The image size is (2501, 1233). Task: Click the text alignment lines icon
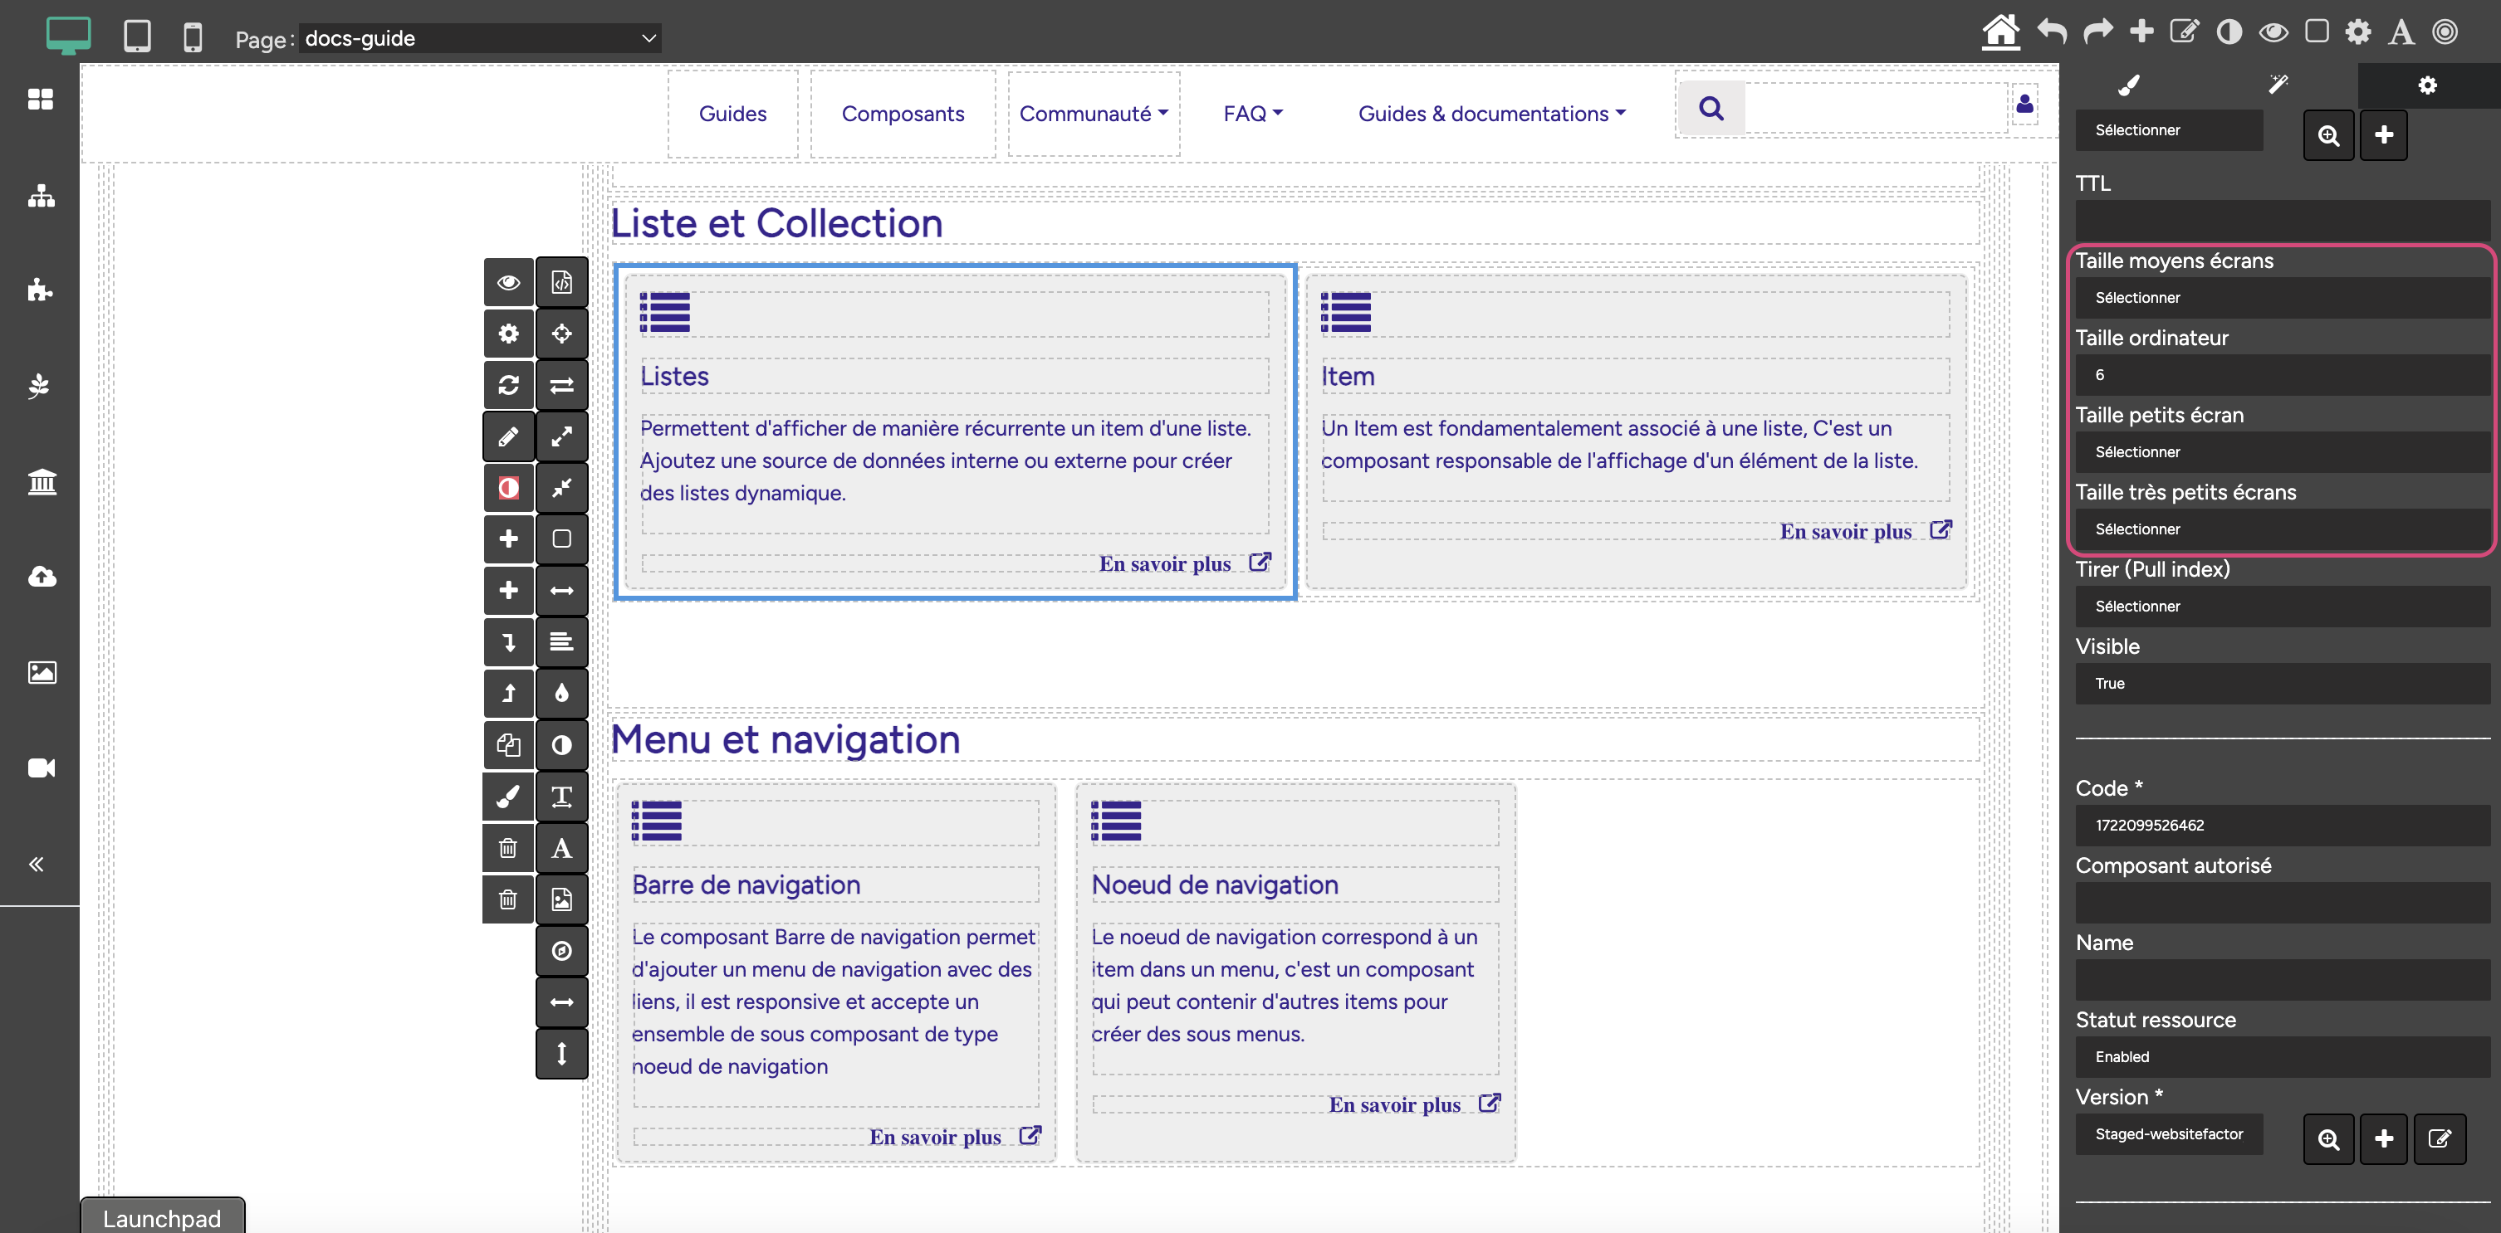tap(561, 642)
